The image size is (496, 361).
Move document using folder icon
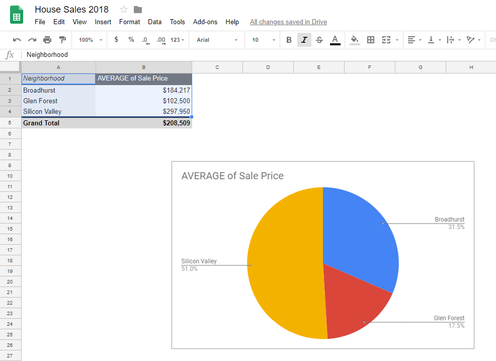click(138, 10)
